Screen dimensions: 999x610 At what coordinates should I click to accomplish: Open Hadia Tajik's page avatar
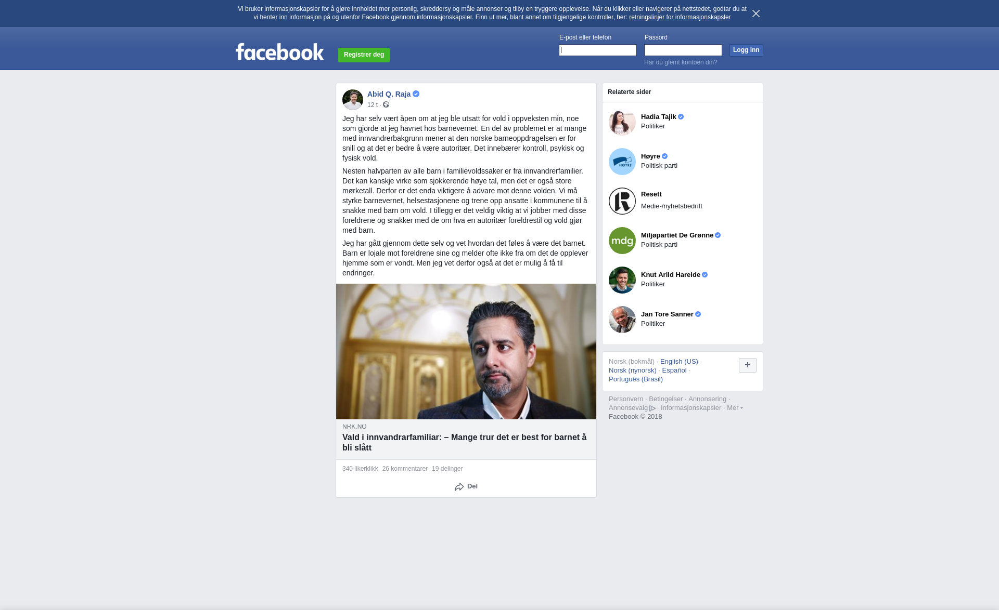pyautogui.click(x=622, y=122)
